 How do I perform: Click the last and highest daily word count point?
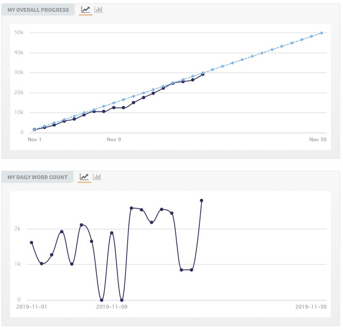click(202, 201)
